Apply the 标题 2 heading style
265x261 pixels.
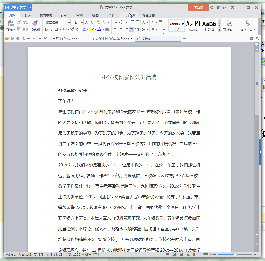(x=209, y=26)
